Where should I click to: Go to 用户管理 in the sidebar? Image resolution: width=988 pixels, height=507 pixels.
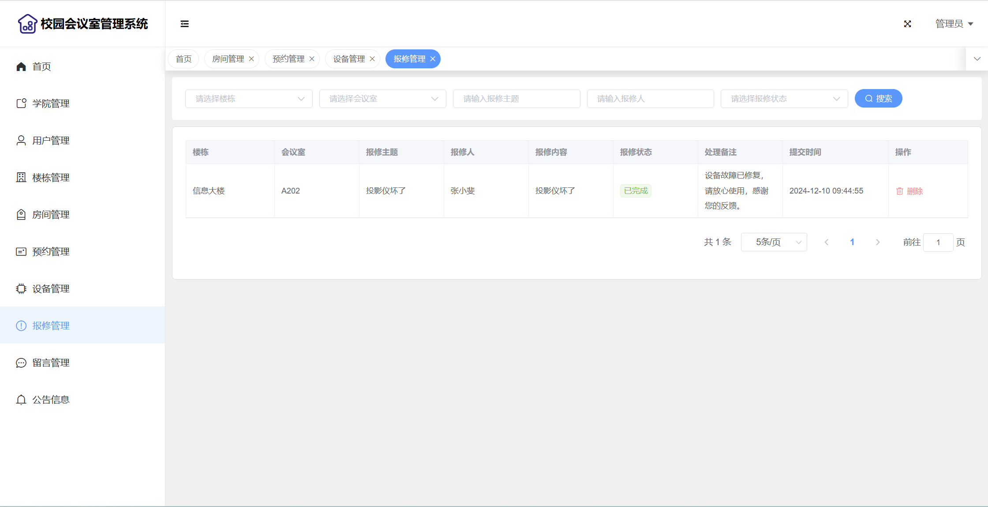point(51,141)
